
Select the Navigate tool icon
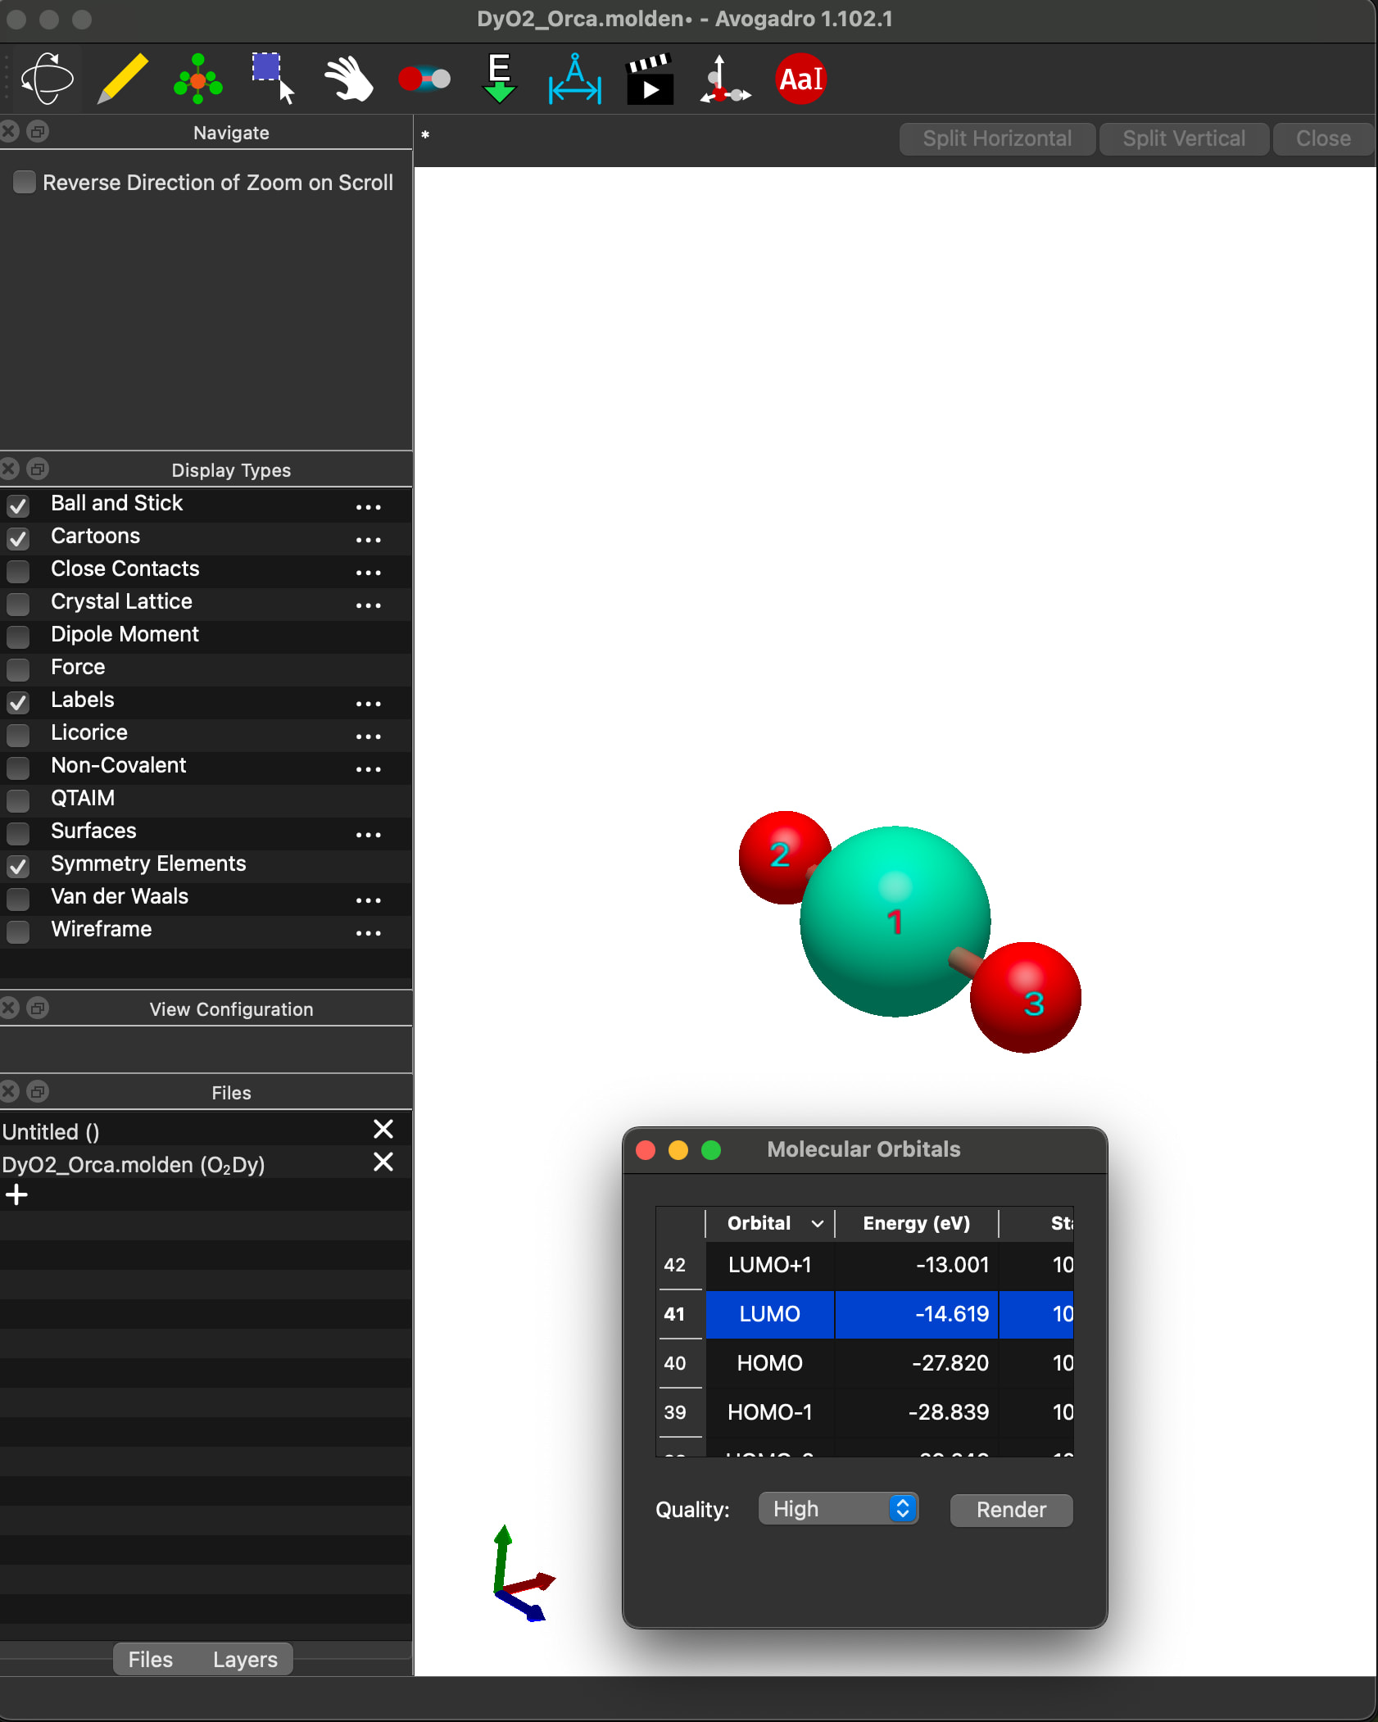coord(48,79)
